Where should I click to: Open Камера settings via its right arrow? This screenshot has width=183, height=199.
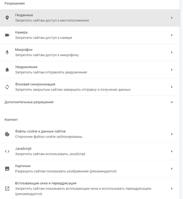coord(172,35)
